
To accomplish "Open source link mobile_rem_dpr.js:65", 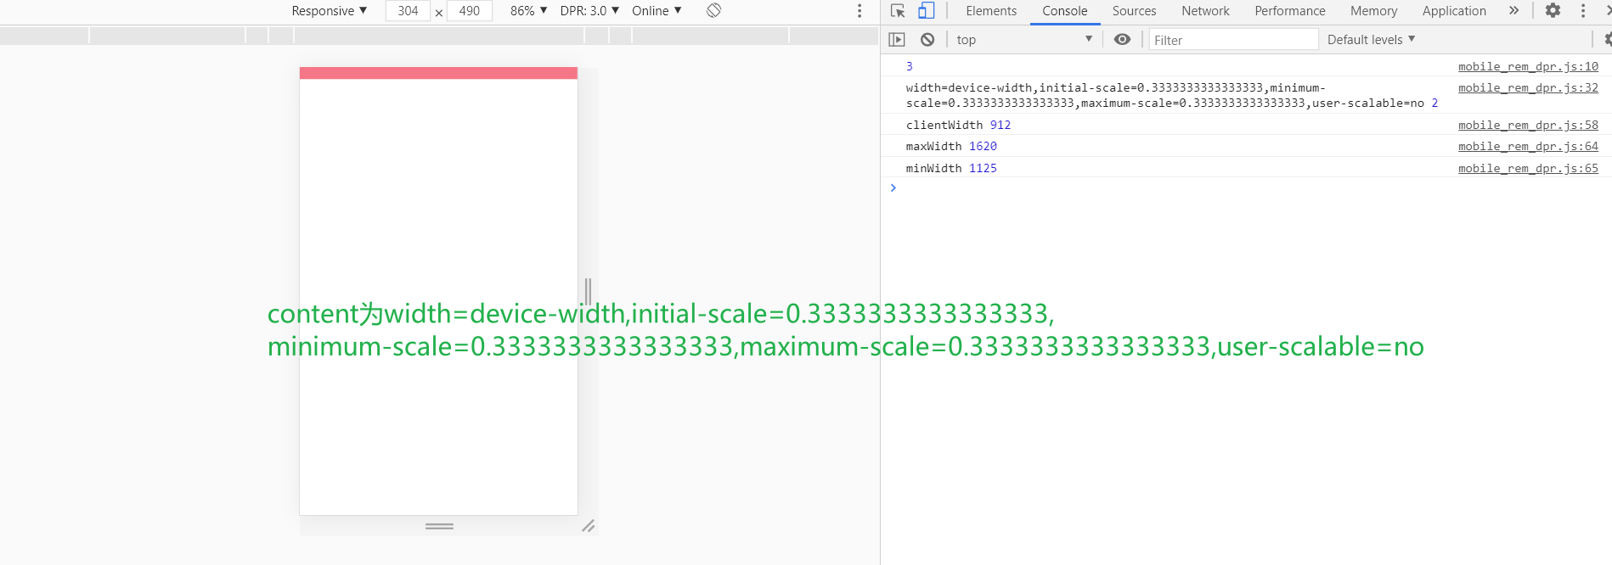I will pyautogui.click(x=1528, y=168).
